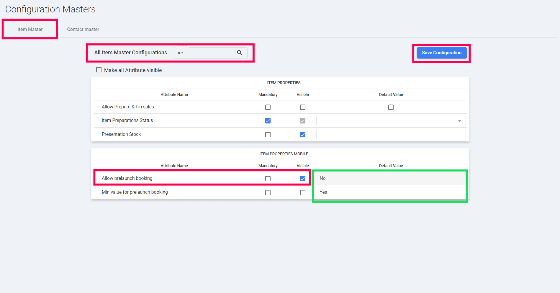Uncheck Visible for Presentation Stock
The height and width of the screenshot is (293, 560).
tap(303, 135)
